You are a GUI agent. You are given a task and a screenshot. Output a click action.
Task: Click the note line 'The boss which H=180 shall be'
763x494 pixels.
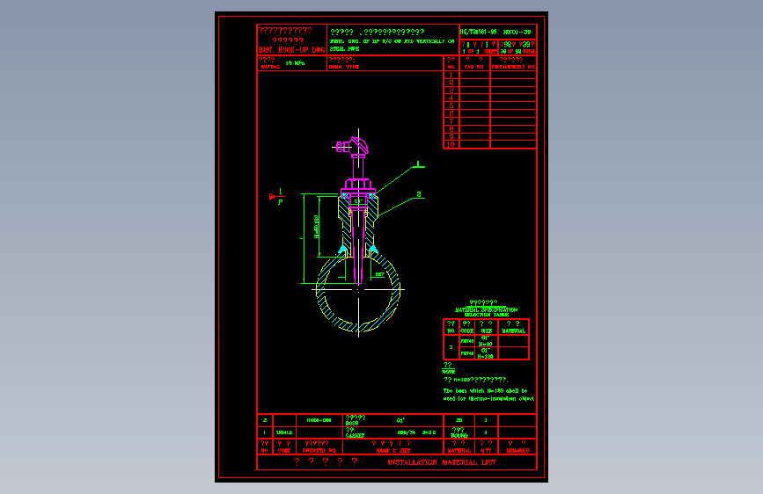click(485, 391)
